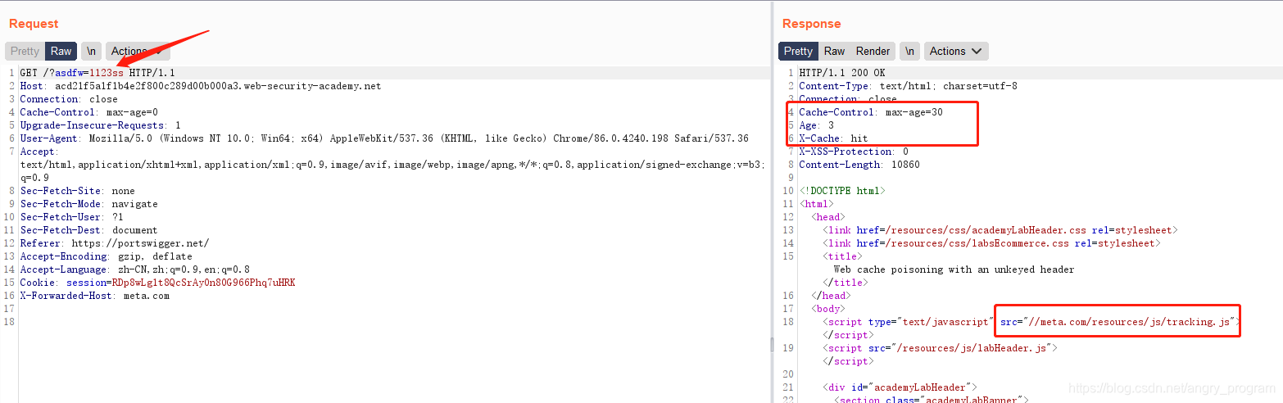1283x403 pixels.
Task: Click the Content-Type response header
Action: coord(909,86)
